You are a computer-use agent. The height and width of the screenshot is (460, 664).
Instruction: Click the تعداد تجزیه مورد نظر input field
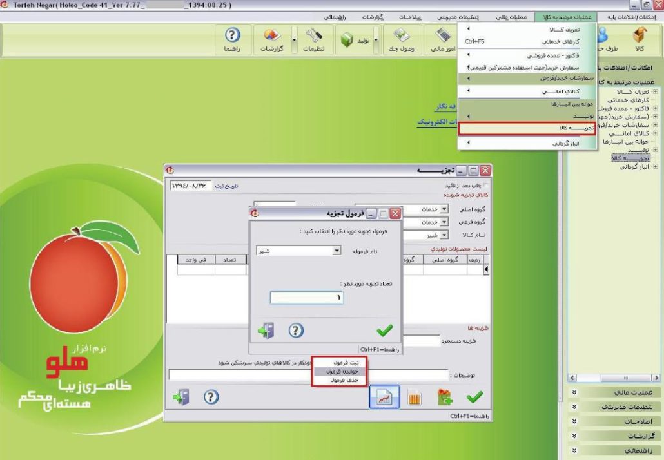tap(307, 298)
